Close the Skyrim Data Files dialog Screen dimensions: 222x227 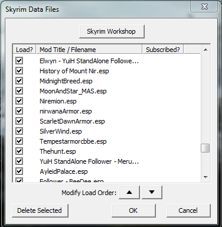[204, 7]
